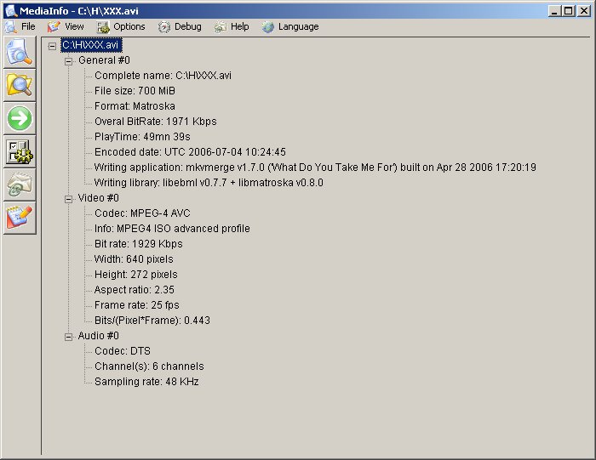Screen dimensions: 596x460
Task: Open the View menu
Action: pos(74,26)
